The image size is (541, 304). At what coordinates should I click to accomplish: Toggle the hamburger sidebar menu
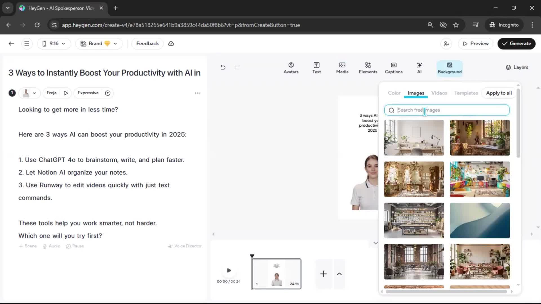pos(27,44)
